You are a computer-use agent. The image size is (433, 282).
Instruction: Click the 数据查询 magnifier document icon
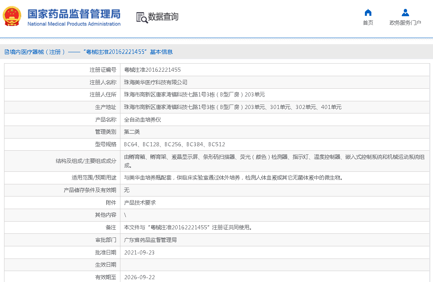pyautogui.click(x=141, y=17)
